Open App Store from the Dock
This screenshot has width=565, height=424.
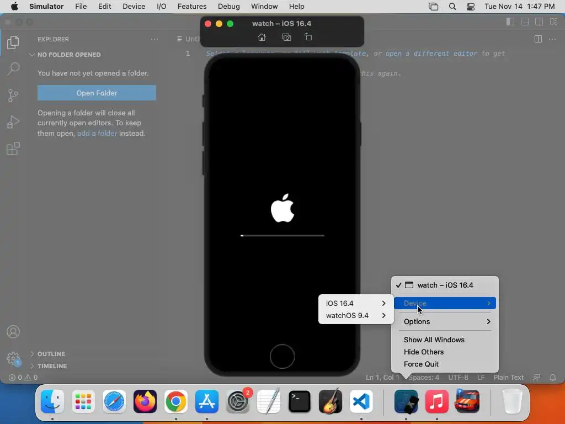pos(207,401)
